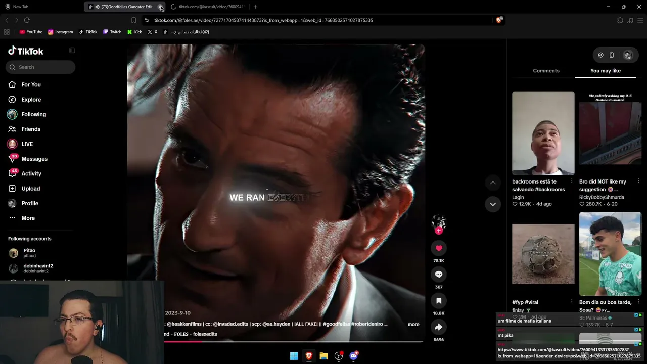Share the video with the arrow icon
Viewport: 647px width, 364px height.
[x=439, y=327]
